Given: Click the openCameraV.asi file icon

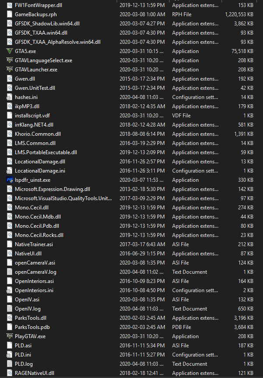Looking at the screenshot, I should point(9,263).
